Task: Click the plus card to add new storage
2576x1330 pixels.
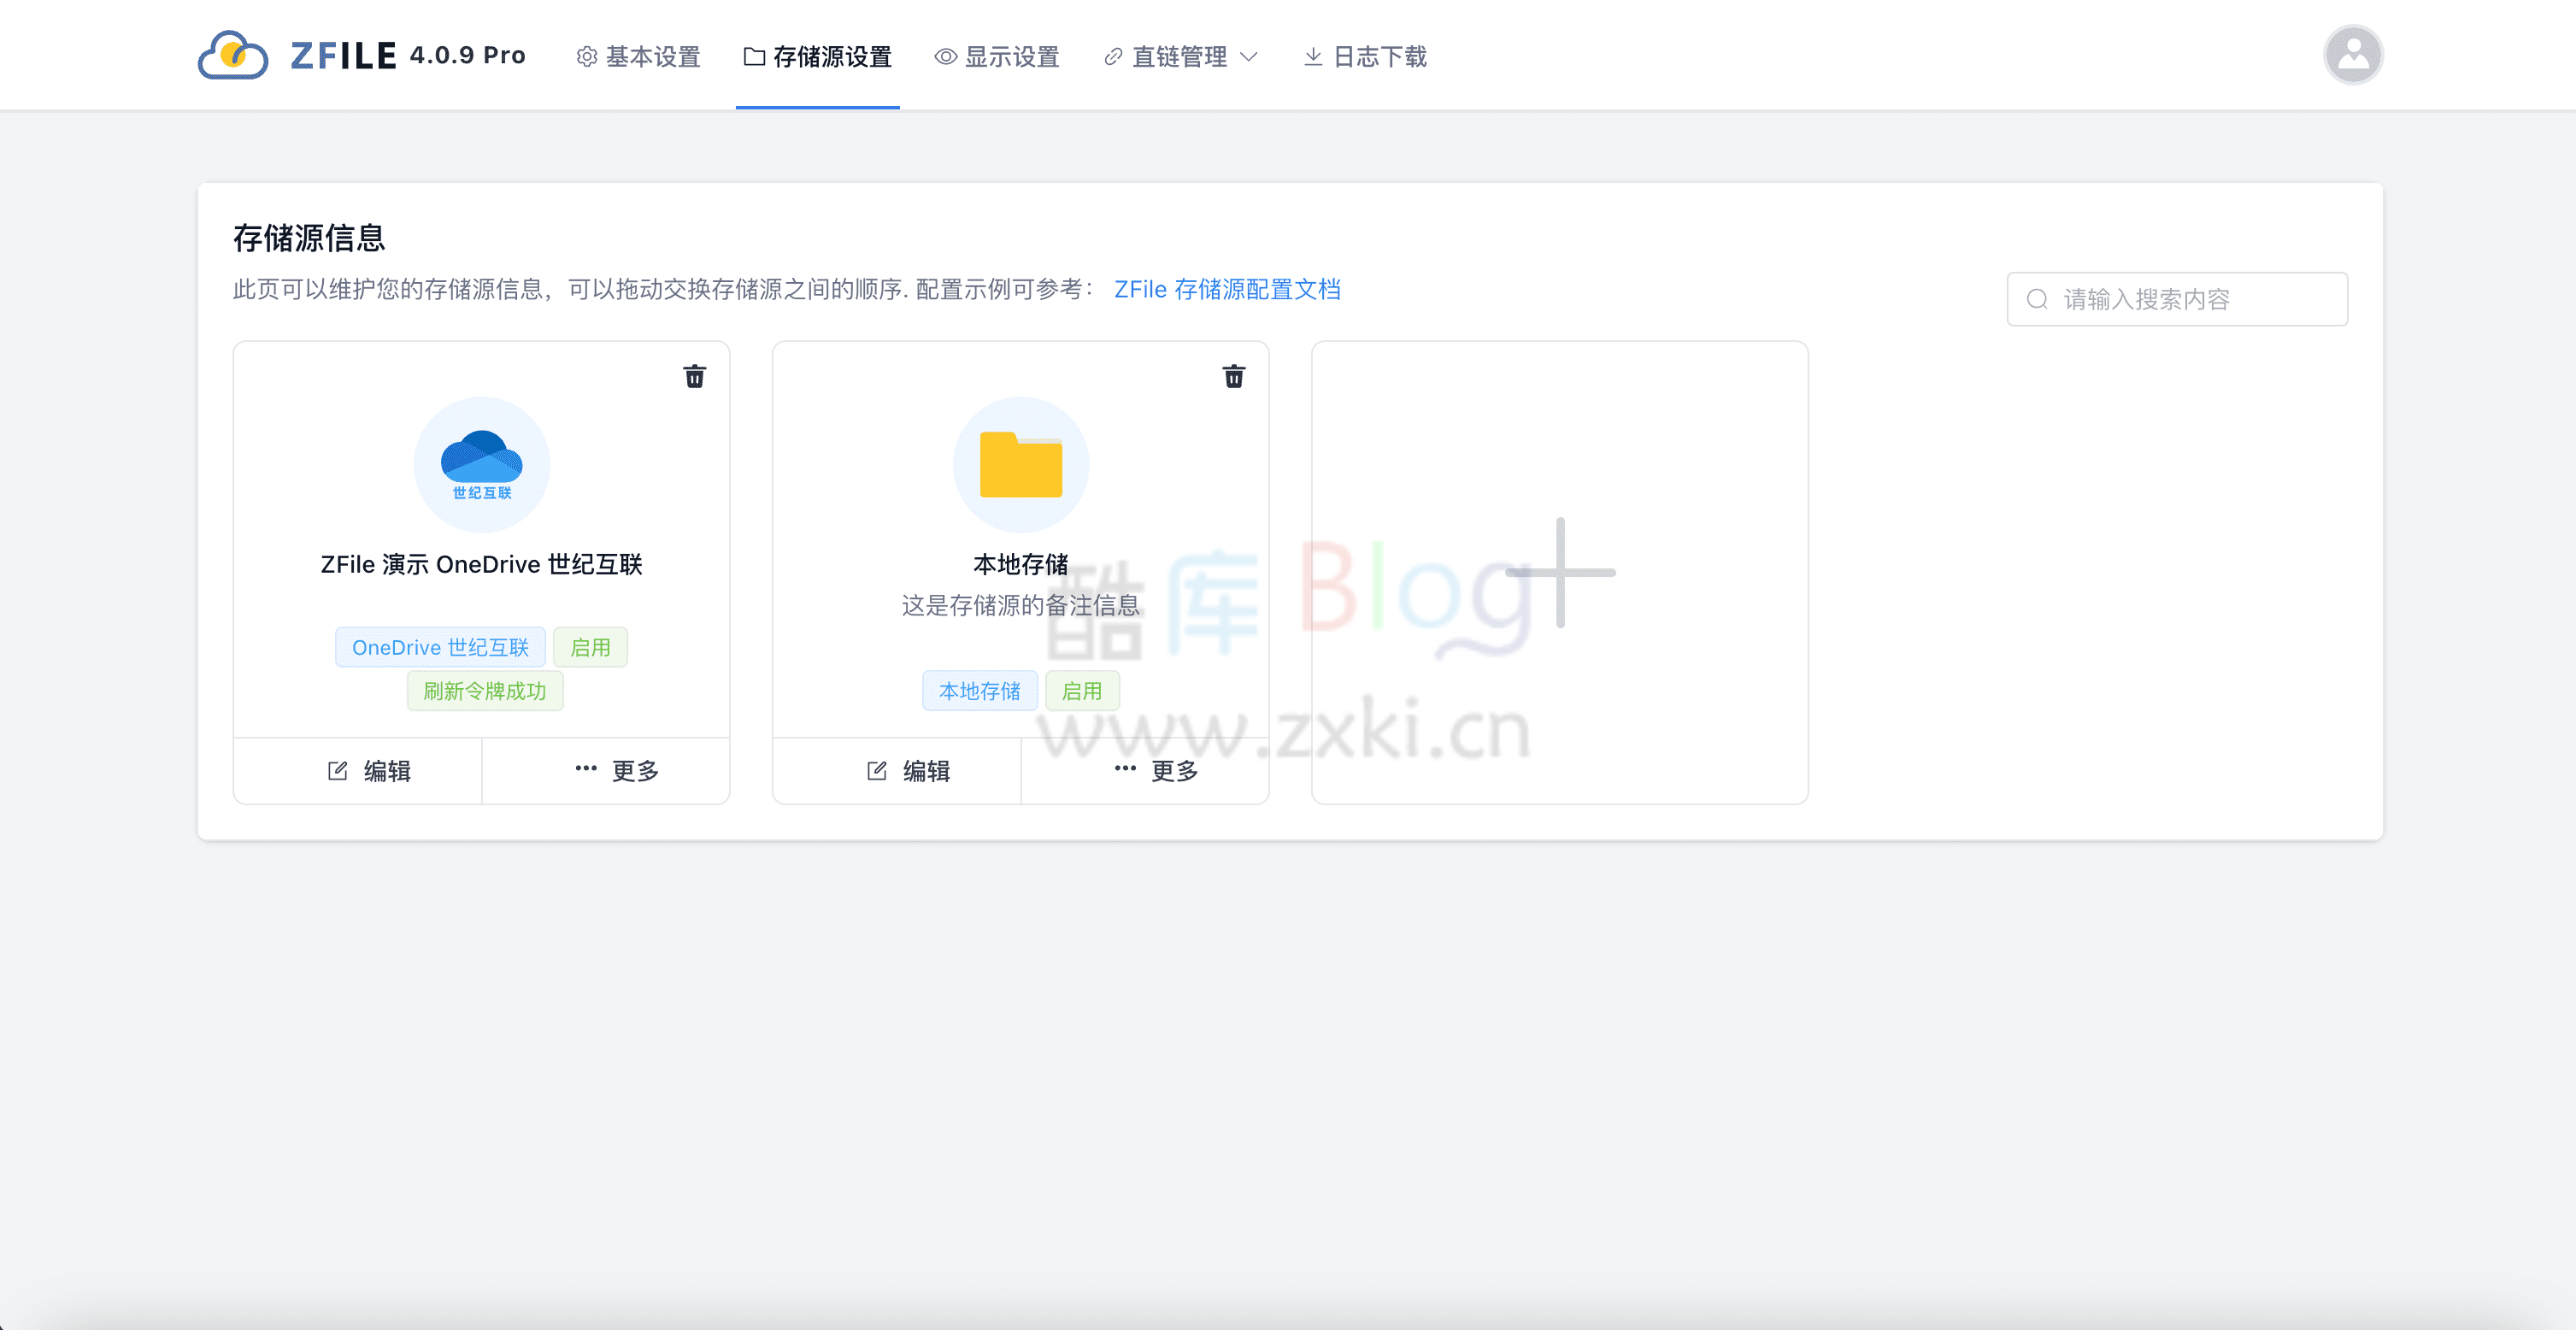Action: point(1560,571)
